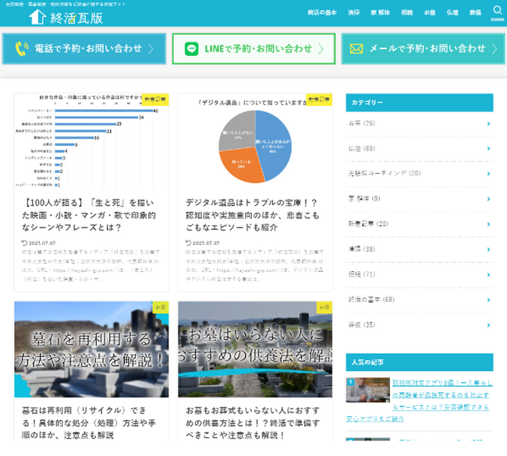
Task: Open the 終活の基本 menu item
Action: click(321, 12)
